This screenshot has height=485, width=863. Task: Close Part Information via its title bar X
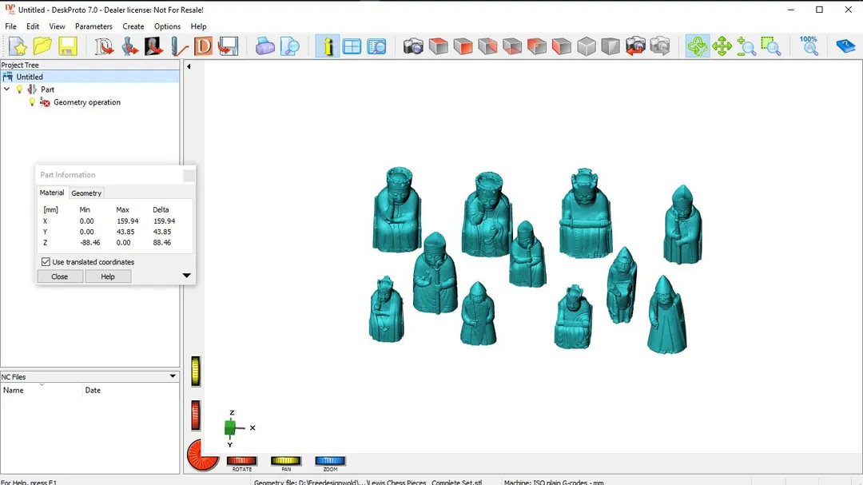click(189, 175)
